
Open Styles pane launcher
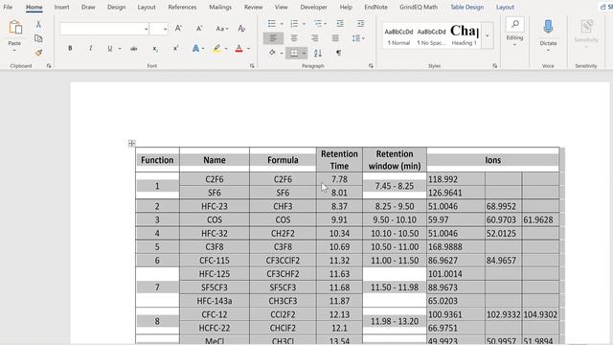coord(494,66)
